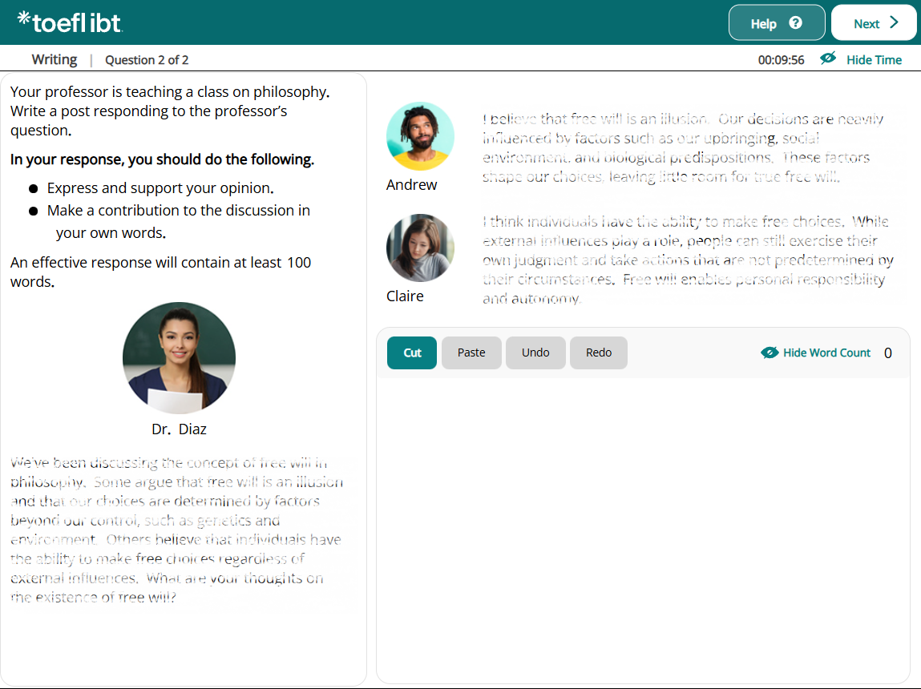Click the 00:09:56 countdown timer

click(781, 60)
